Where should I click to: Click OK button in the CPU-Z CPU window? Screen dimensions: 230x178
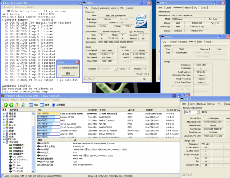click(144, 79)
